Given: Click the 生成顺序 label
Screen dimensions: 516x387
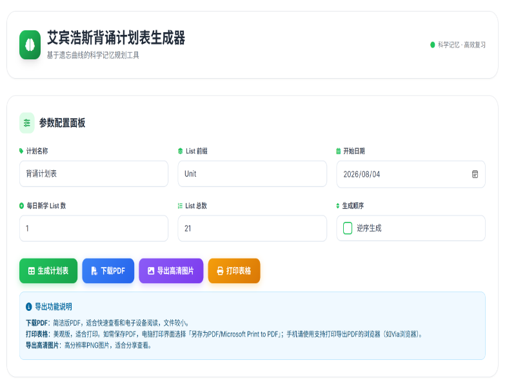Looking at the screenshot, I should [353, 206].
